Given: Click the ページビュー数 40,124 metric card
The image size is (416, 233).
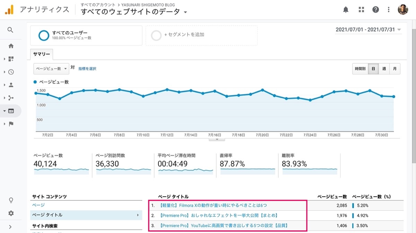Looking at the screenshot, I should [x=61, y=164].
